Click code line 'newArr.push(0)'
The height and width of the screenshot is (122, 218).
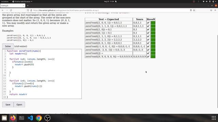pyautogui.click(x=24, y=64)
